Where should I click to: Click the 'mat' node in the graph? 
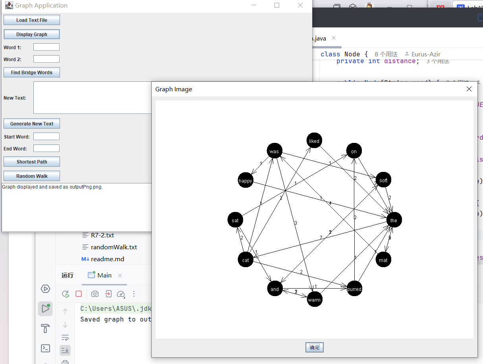pyautogui.click(x=383, y=260)
